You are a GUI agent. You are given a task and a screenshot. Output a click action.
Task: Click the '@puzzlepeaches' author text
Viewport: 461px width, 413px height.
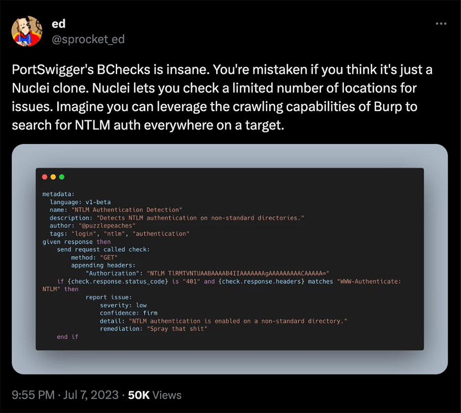click(x=107, y=225)
